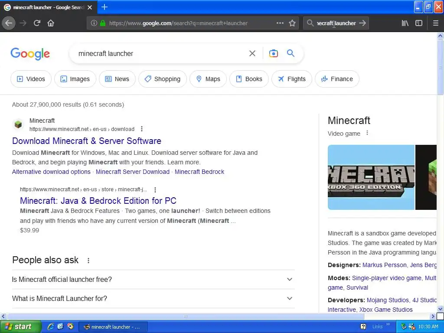Go back with the browser back arrow
Screen dimensions: 444x333
[x=9, y=23]
